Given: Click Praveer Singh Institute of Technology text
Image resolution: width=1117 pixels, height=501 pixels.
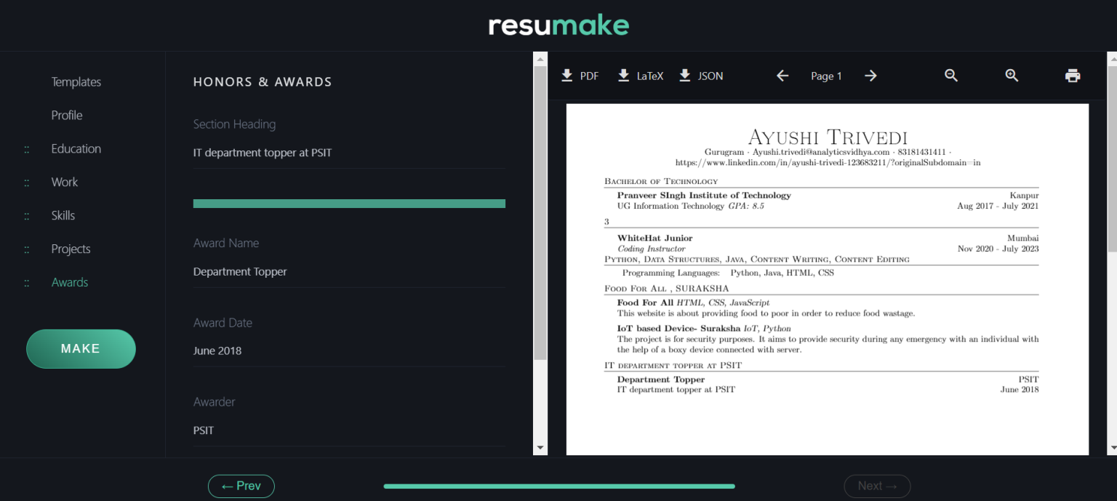Looking at the screenshot, I should tap(704, 196).
